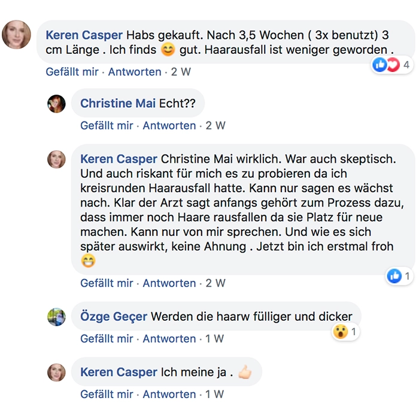This screenshot has width=419, height=419.
Task: Click Özge Geçer's avatar image
Action: tap(56, 317)
